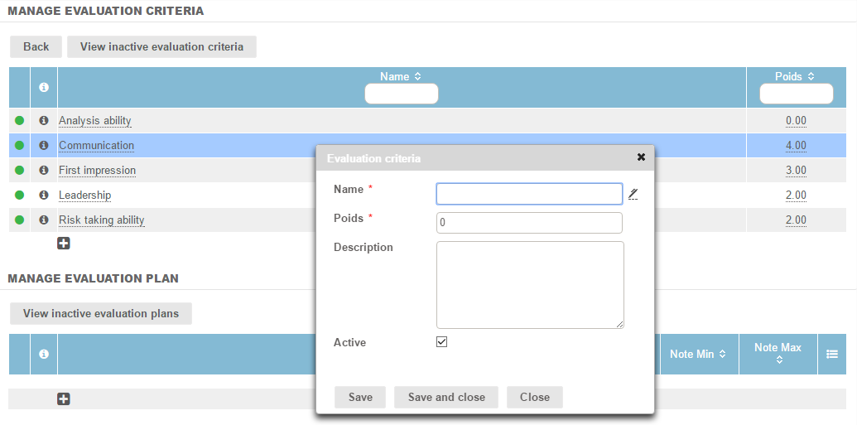The height and width of the screenshot is (425, 857).
Task: Click View inactive evaluation criteria button
Action: pos(161,47)
